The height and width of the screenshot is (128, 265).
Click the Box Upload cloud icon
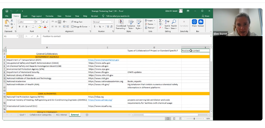coord(201,22)
